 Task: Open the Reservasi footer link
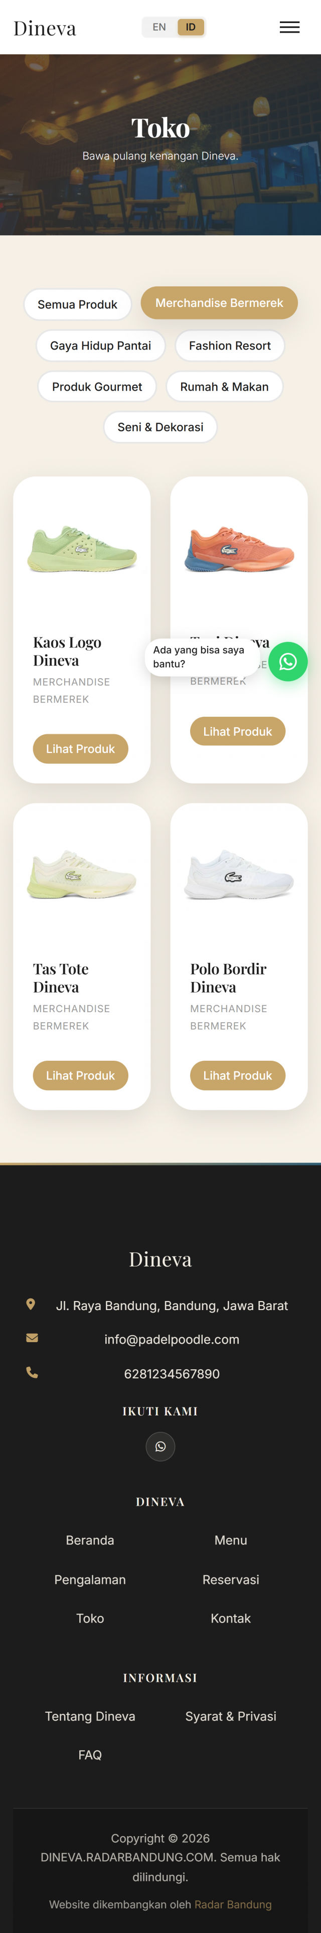click(x=230, y=1579)
